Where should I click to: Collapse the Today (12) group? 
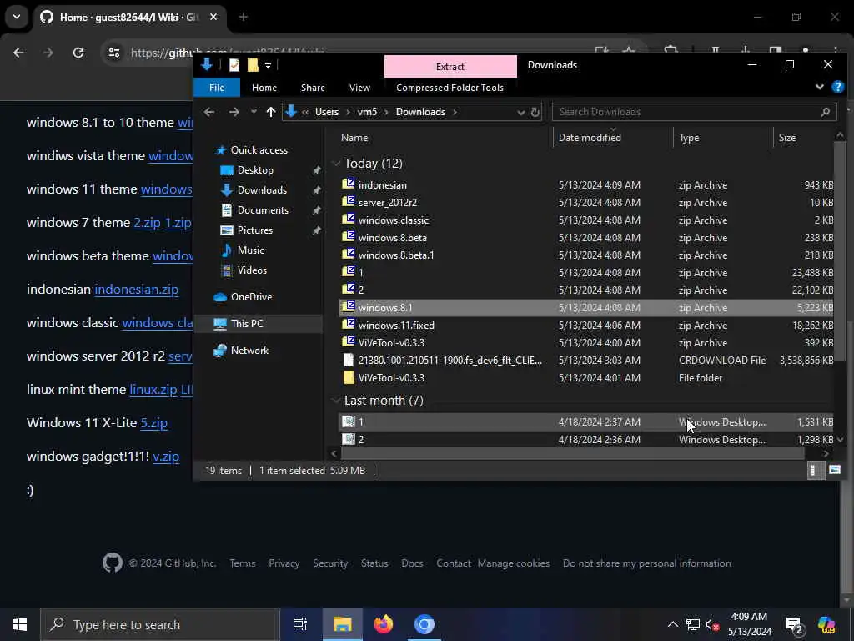pyautogui.click(x=336, y=164)
